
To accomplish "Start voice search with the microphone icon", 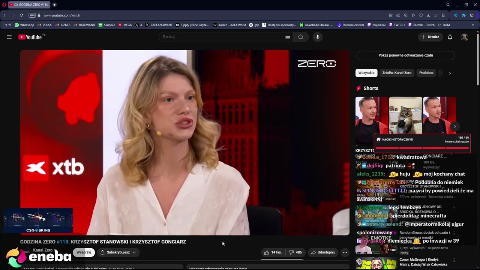I will tap(318, 37).
